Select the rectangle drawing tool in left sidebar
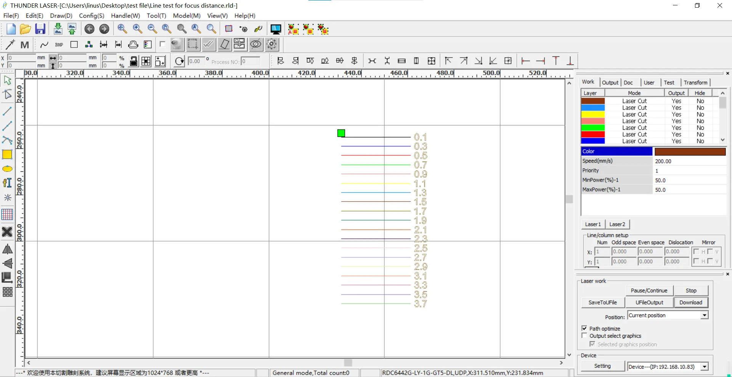Image resolution: width=732 pixels, height=377 pixels. click(x=7, y=155)
